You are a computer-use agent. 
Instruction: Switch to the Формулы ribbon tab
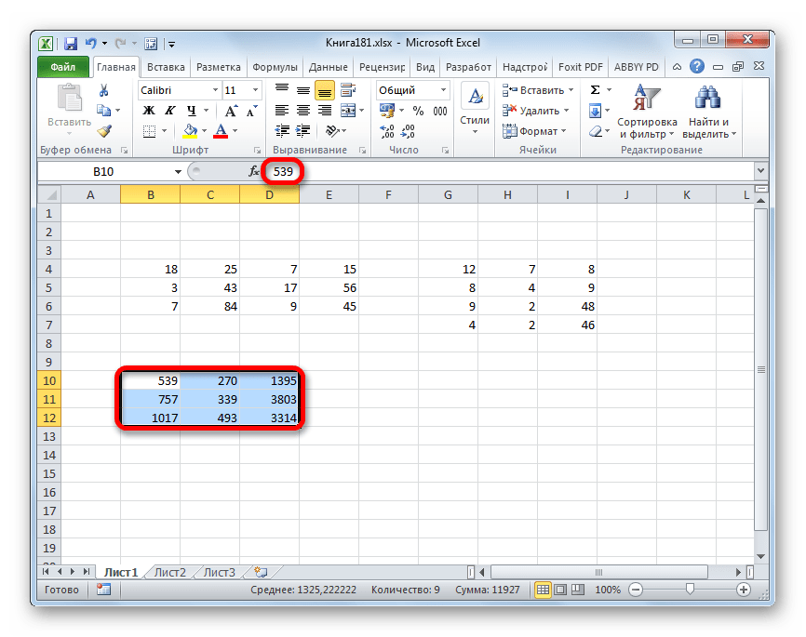275,67
